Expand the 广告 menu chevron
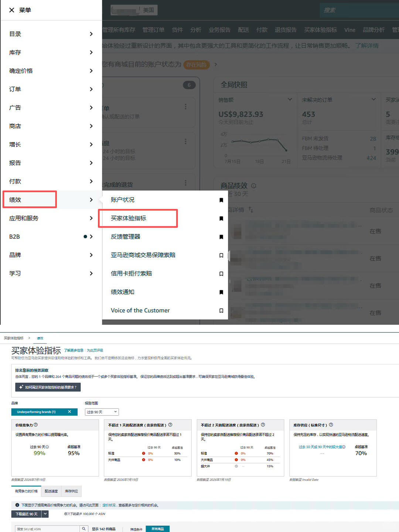This screenshot has width=399, height=532. point(91,108)
